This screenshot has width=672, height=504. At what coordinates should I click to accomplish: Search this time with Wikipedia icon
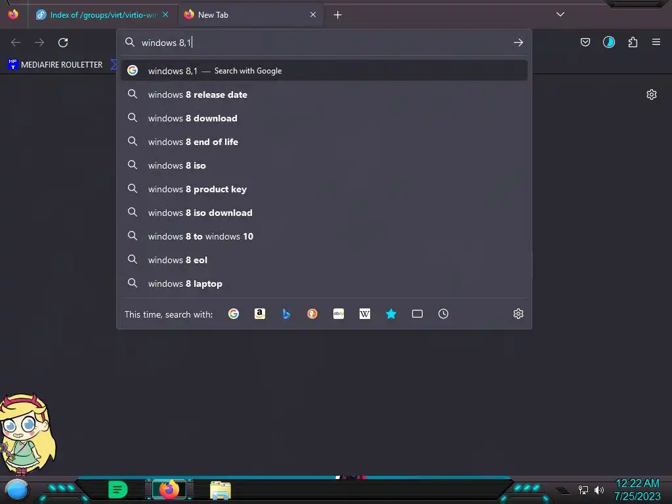[365, 314]
